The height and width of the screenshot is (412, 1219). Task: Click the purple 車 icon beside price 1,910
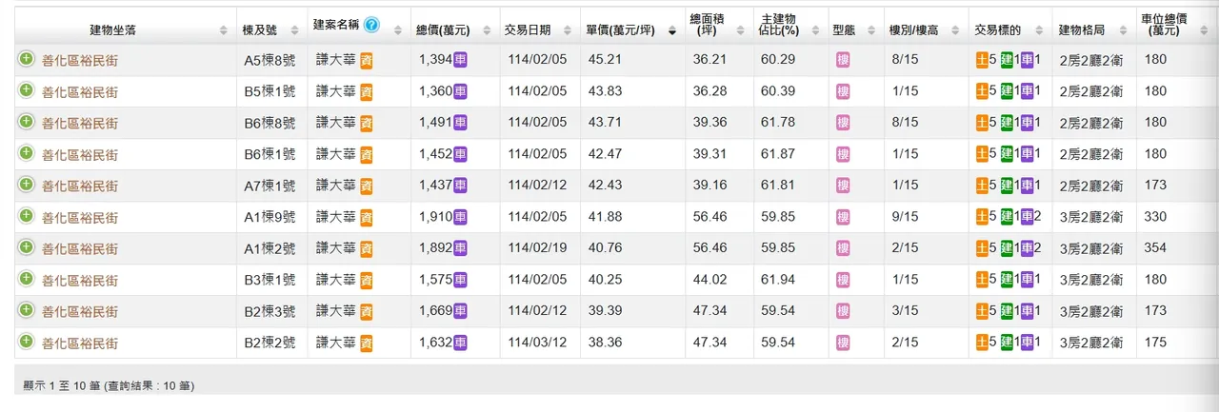pos(460,217)
